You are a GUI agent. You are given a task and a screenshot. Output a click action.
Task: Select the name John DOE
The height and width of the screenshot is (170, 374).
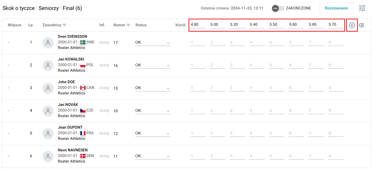[x=67, y=82]
